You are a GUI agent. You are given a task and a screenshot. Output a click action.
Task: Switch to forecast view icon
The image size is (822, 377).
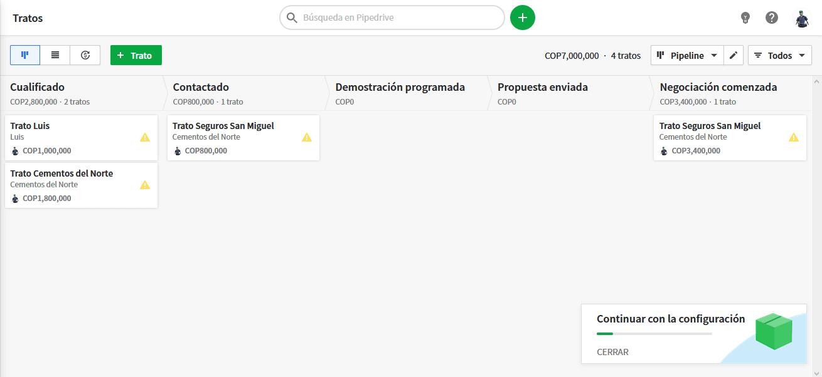(x=85, y=55)
